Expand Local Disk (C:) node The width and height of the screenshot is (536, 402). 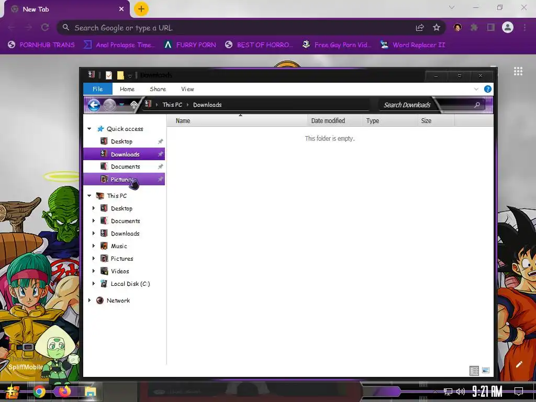click(x=94, y=283)
